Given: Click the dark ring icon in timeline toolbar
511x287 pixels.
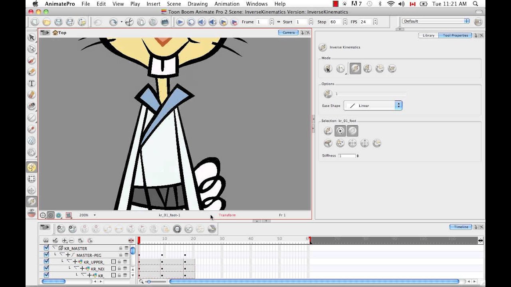Looking at the screenshot, I should (177, 229).
